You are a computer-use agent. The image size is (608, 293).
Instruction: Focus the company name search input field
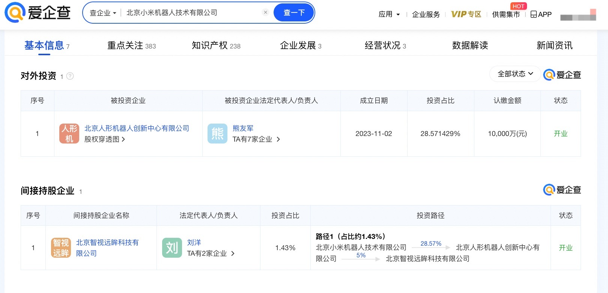pos(191,13)
